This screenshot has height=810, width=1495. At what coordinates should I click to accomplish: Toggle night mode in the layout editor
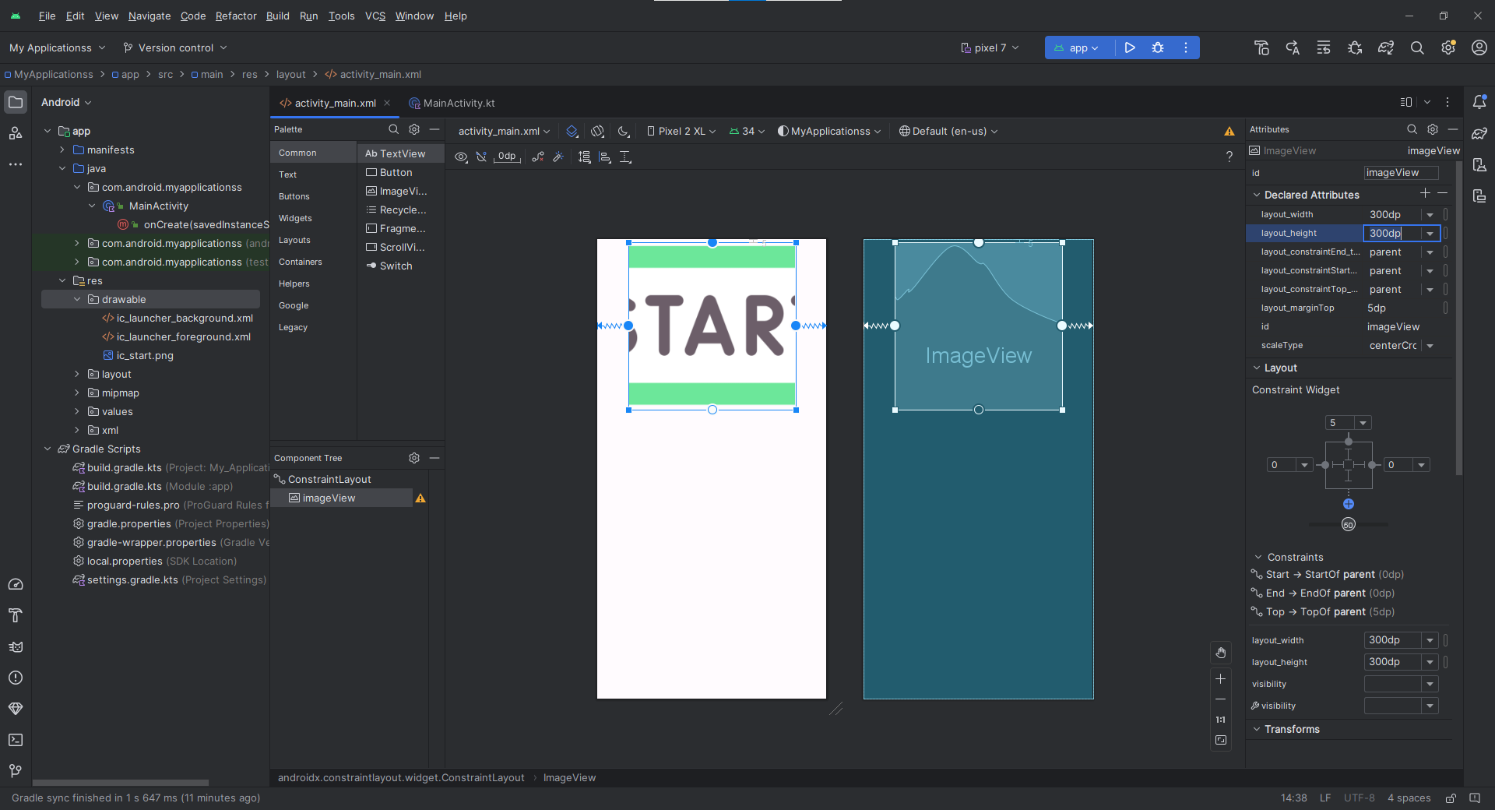tap(624, 132)
